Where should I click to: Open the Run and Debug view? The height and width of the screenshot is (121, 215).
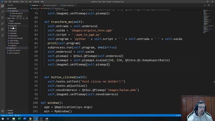click(2, 24)
